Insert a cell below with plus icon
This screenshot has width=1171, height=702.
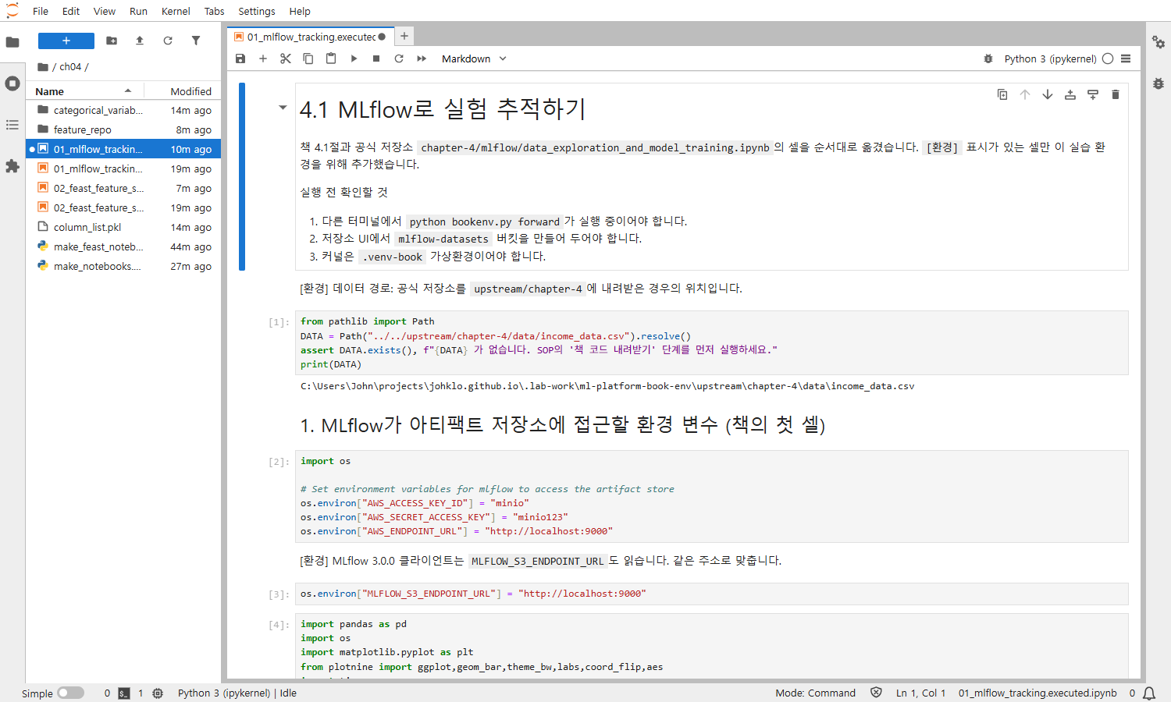(263, 58)
